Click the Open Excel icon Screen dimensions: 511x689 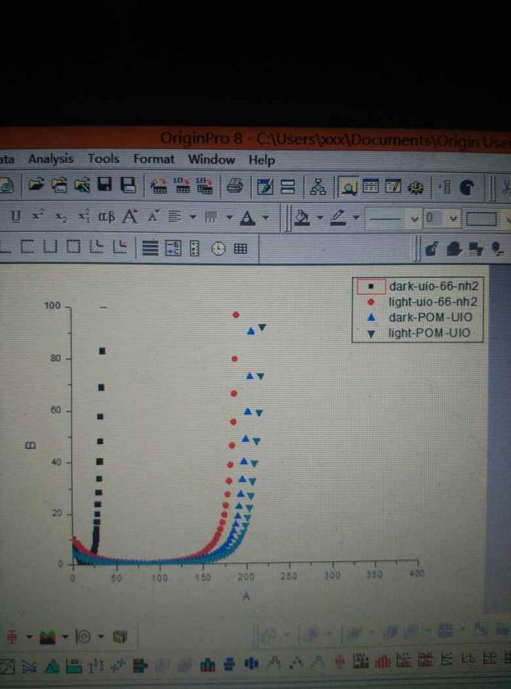[82, 186]
